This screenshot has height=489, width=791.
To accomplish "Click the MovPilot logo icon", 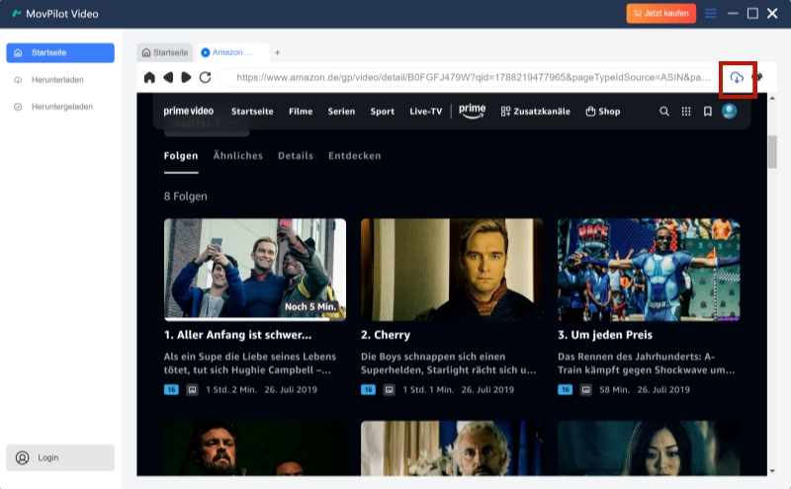I will (x=17, y=14).
